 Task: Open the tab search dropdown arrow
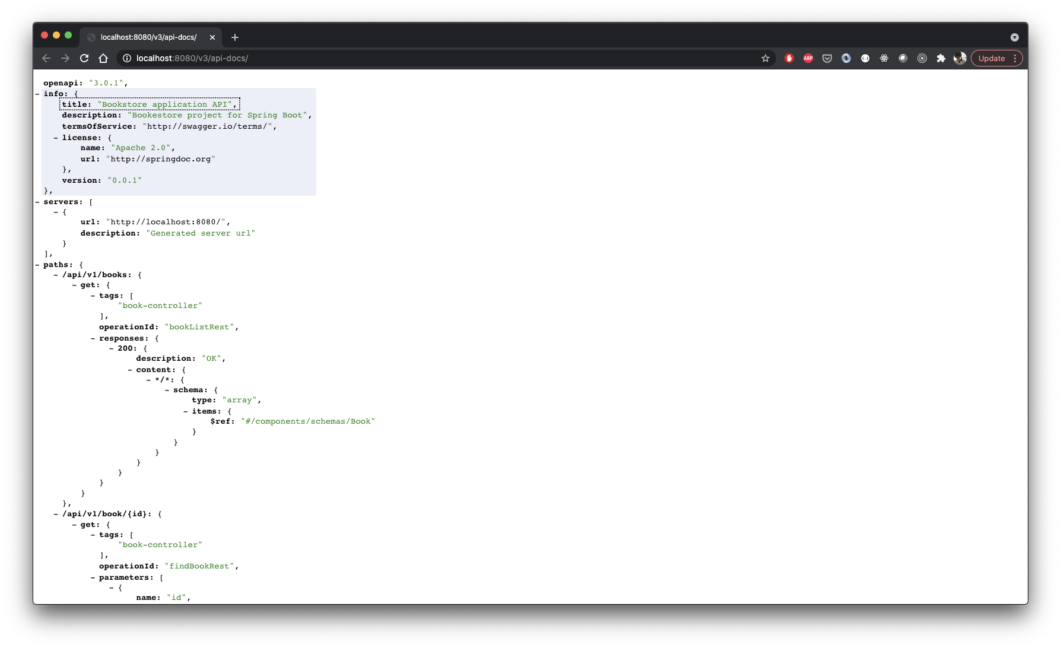point(1015,37)
